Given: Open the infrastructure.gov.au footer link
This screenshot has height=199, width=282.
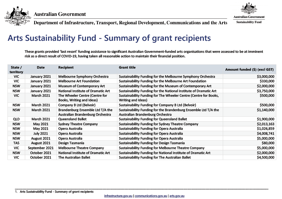Looking at the screenshot, I should coord(118,195).
